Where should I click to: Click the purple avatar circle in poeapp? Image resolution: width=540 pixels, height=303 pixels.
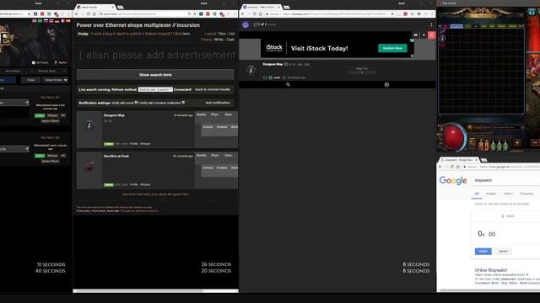pos(246,24)
